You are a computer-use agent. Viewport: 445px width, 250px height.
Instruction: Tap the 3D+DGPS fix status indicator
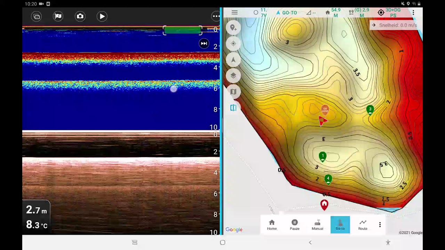pos(390,13)
